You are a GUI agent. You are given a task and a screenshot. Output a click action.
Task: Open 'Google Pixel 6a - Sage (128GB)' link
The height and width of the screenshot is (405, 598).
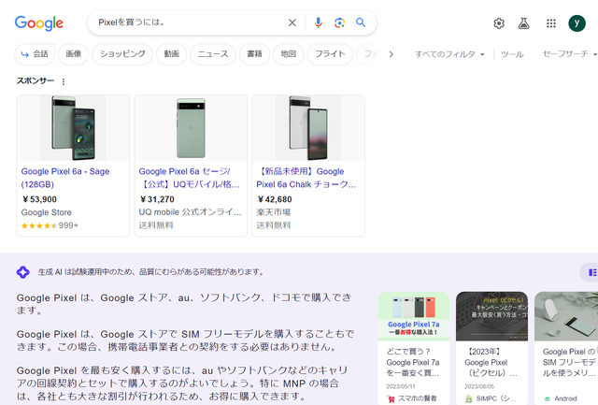65,178
